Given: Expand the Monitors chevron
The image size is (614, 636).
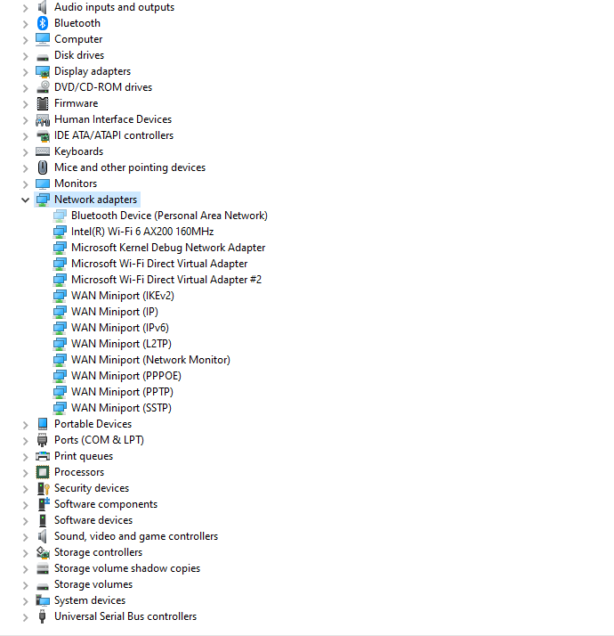Looking at the screenshot, I should (x=25, y=184).
